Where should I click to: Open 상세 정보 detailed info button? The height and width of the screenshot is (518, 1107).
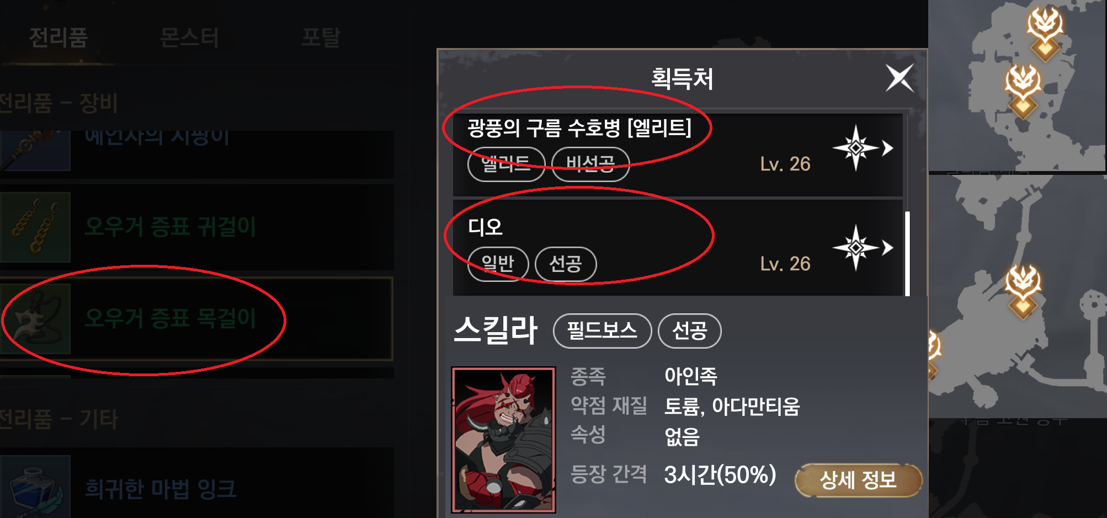858,479
